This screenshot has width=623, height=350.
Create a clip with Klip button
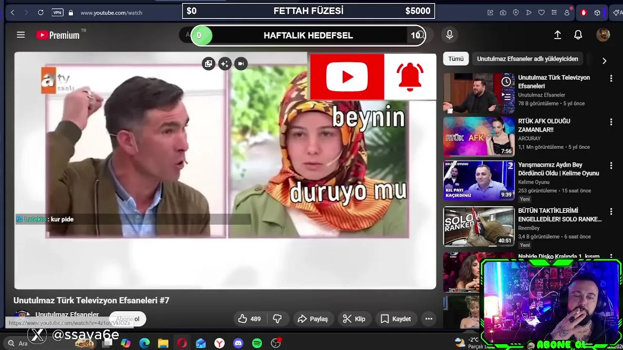click(354, 319)
